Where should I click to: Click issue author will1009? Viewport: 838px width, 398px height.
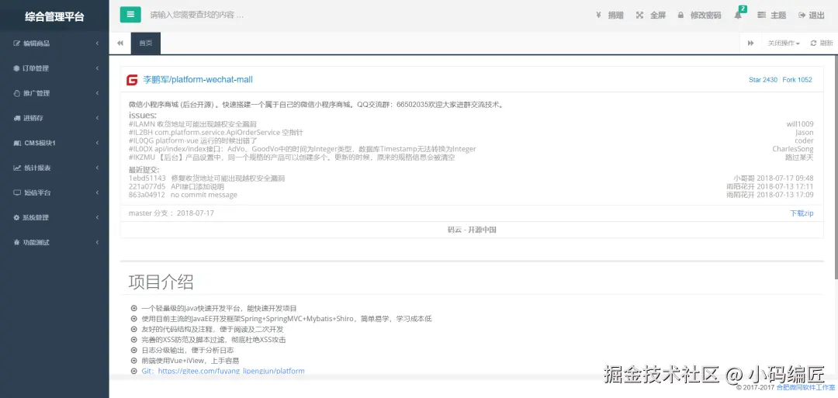coord(800,124)
